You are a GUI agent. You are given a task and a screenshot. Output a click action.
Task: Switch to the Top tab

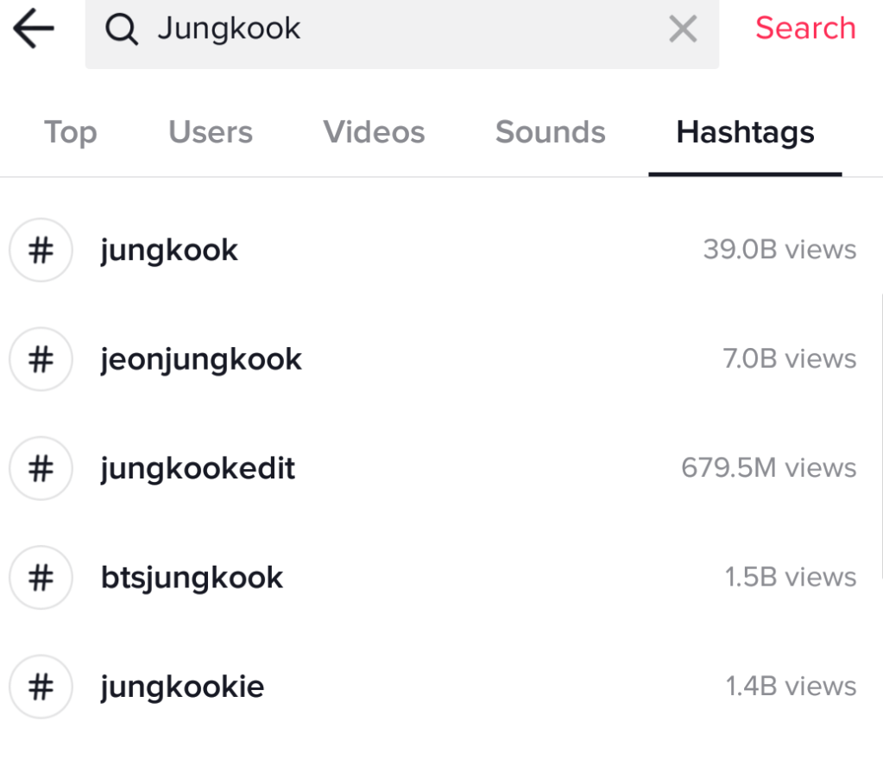71,132
